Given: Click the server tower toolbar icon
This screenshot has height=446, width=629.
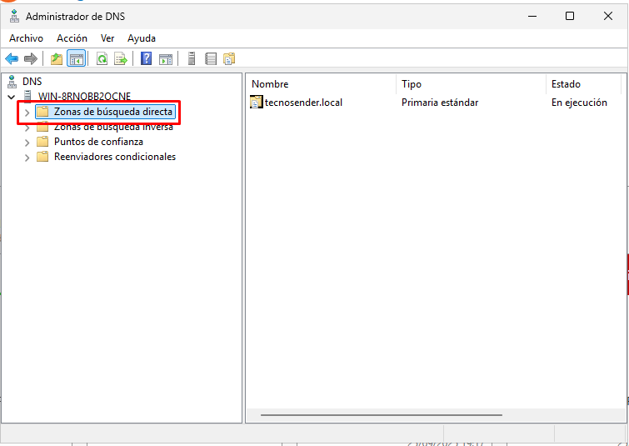Looking at the screenshot, I should [x=192, y=58].
